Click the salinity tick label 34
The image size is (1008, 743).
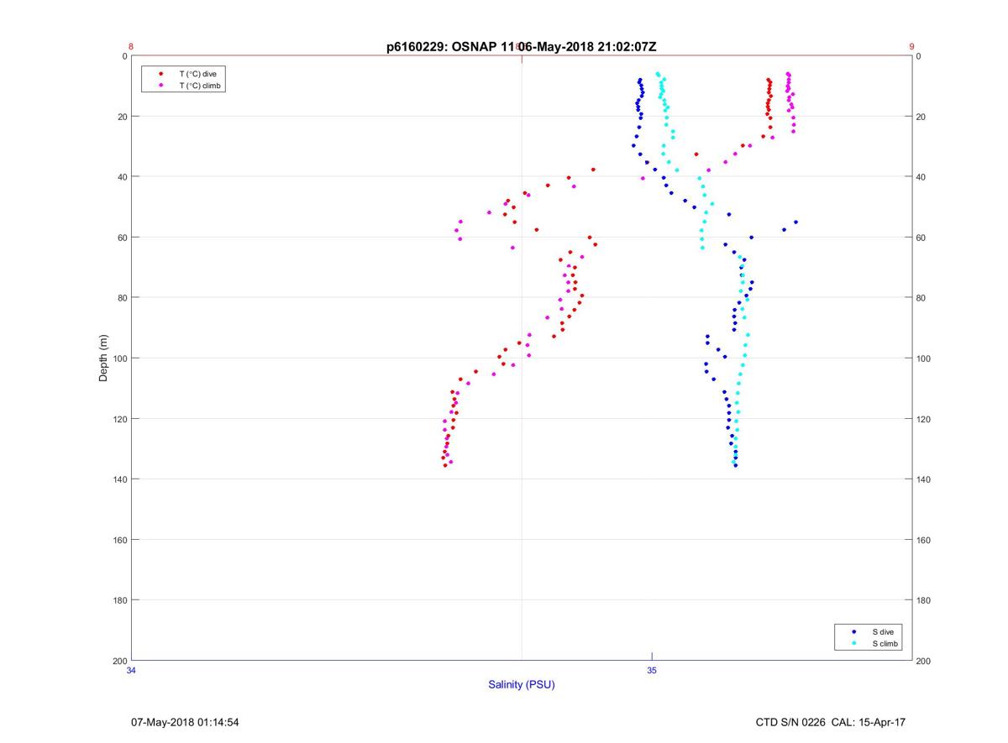pos(131,670)
